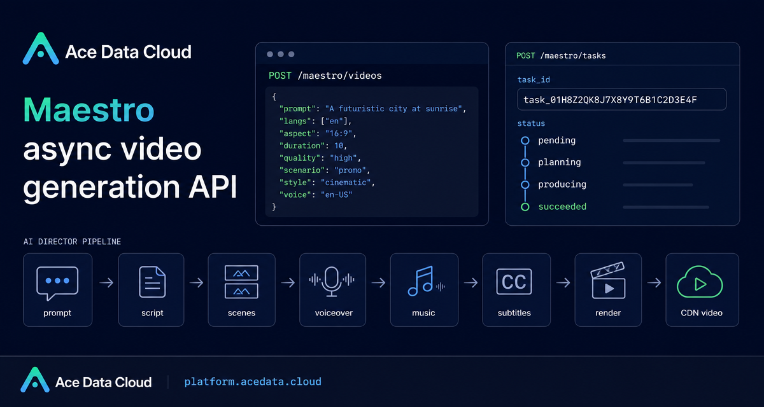Click the "producing" status text

562,184
